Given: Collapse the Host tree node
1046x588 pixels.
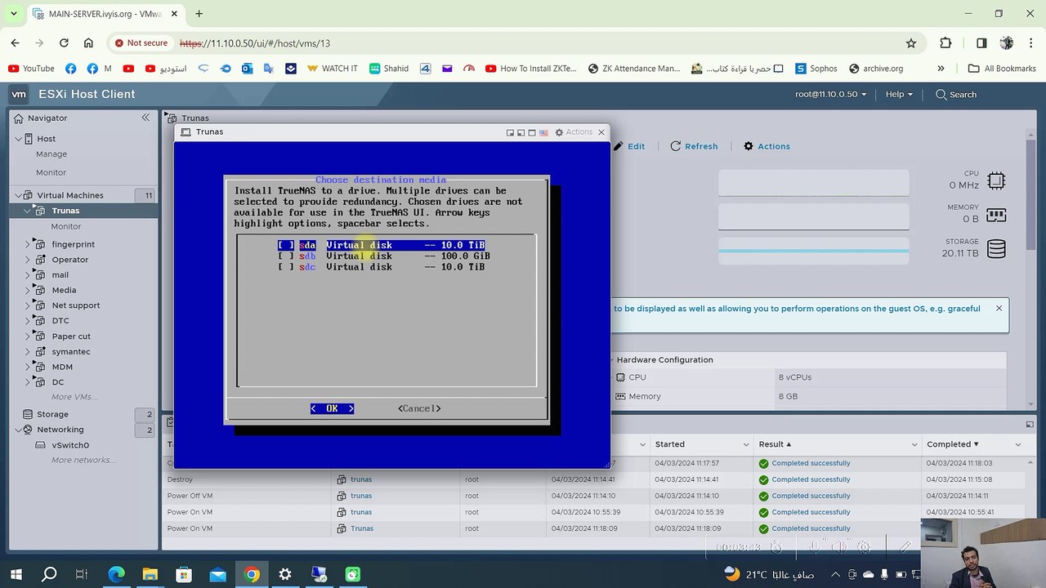Looking at the screenshot, I should [19, 139].
